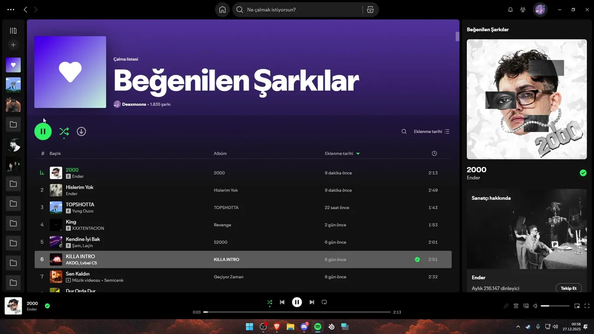Toggle liked checkmark in now-playing bar
The height and width of the screenshot is (334, 594).
coord(47,306)
